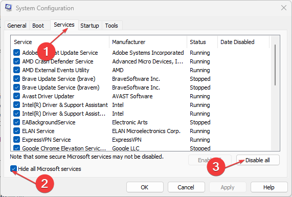Uncheck the ExpressVPN Service checkbox
292x197 pixels.
click(16, 139)
